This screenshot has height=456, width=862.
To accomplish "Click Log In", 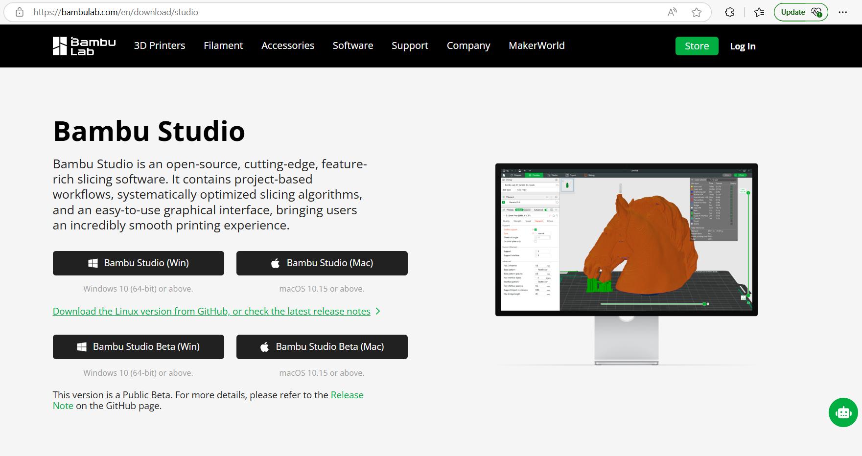I will pos(743,46).
